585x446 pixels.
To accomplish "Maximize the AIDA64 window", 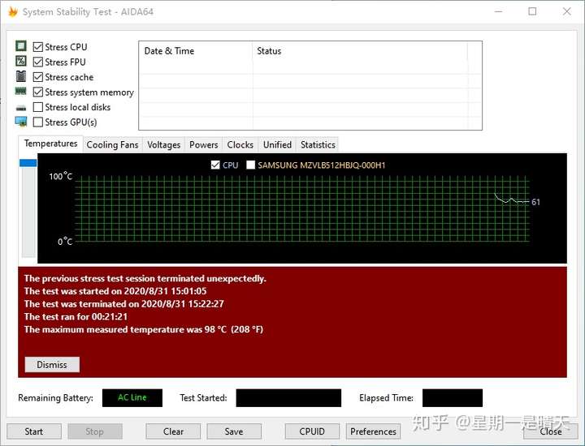I will (532, 11).
